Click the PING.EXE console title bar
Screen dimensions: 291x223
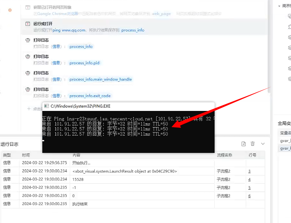[x=127, y=106]
